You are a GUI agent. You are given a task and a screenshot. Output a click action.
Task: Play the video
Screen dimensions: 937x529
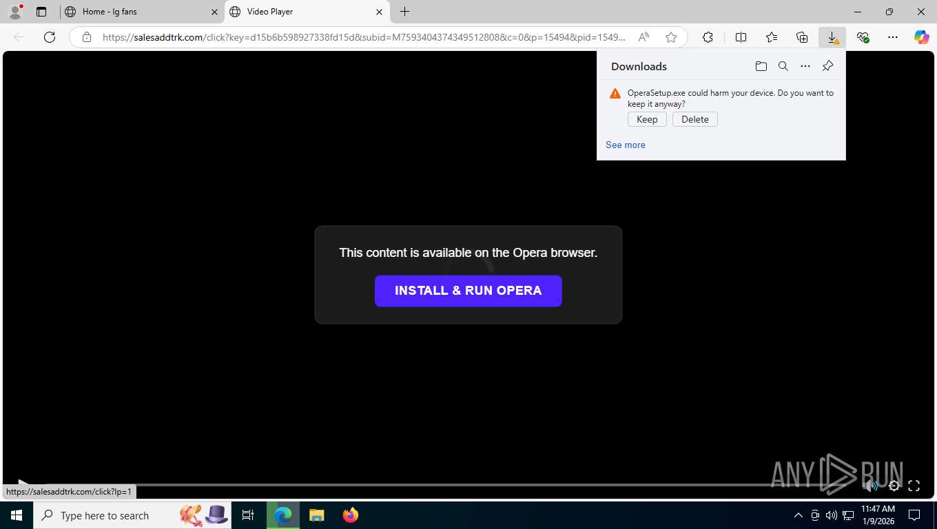(x=22, y=483)
